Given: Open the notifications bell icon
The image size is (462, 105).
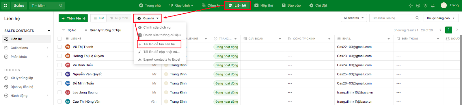Looking at the screenshot, I should 433,5.
